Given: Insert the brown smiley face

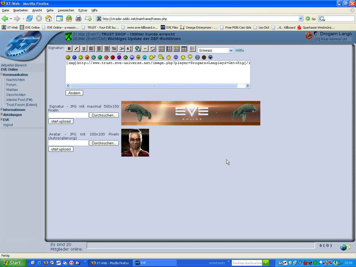Looking at the screenshot, I should tap(204, 57).
